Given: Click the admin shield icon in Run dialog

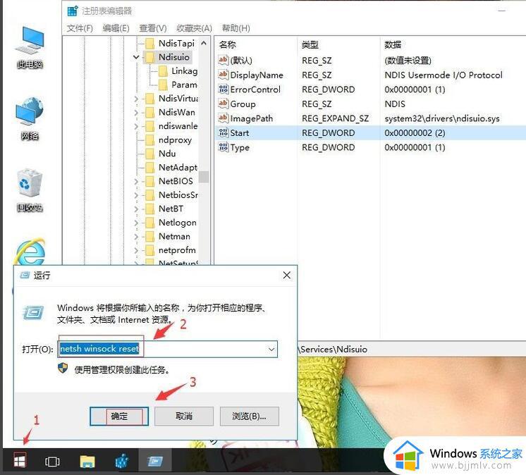Looking at the screenshot, I should (63, 369).
